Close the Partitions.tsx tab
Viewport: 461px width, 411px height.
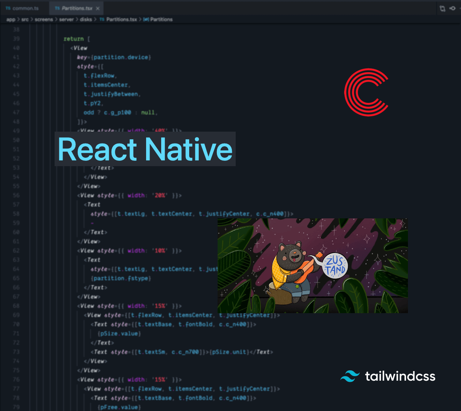[x=98, y=8]
